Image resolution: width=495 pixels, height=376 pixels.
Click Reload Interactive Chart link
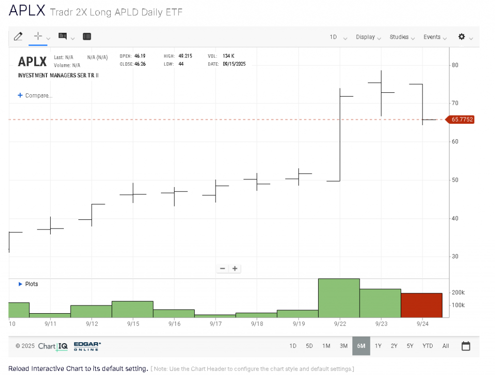78,369
